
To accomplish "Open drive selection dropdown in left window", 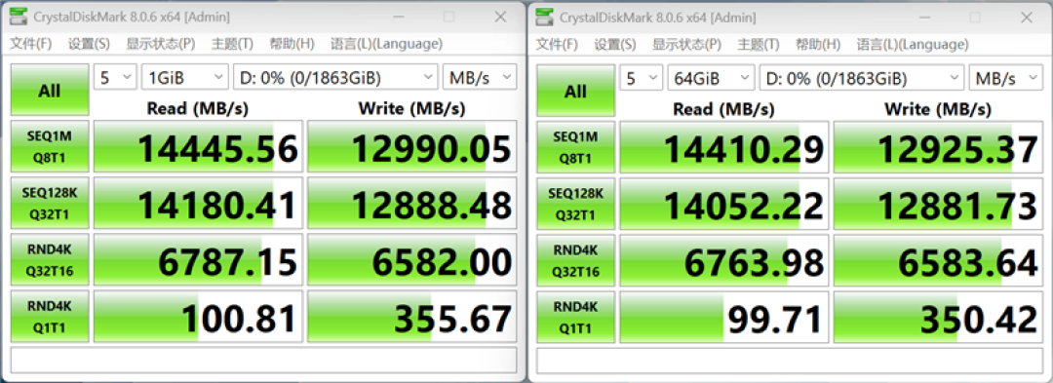I will [335, 77].
